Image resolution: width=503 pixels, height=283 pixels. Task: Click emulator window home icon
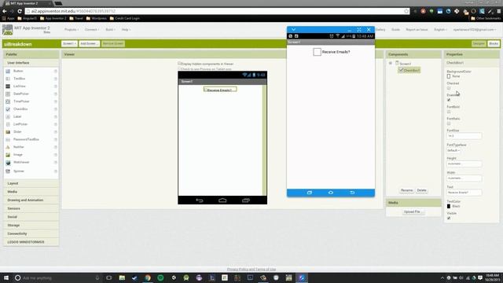(331, 193)
